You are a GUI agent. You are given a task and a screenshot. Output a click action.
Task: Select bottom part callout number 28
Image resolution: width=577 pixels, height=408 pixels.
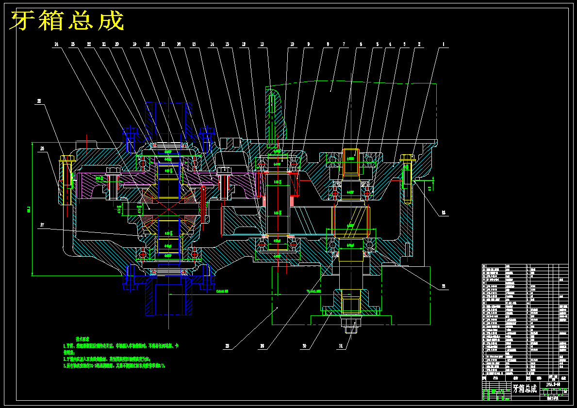click(227, 346)
